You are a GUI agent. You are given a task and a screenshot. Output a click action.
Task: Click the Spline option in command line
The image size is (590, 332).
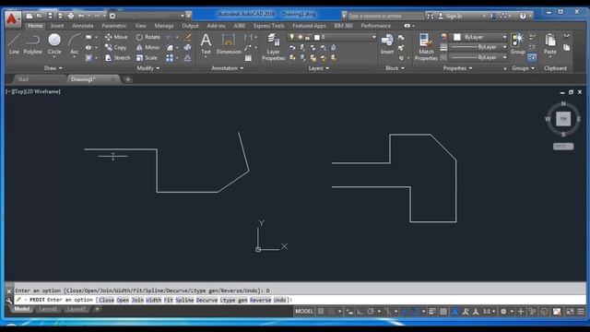[184, 300]
